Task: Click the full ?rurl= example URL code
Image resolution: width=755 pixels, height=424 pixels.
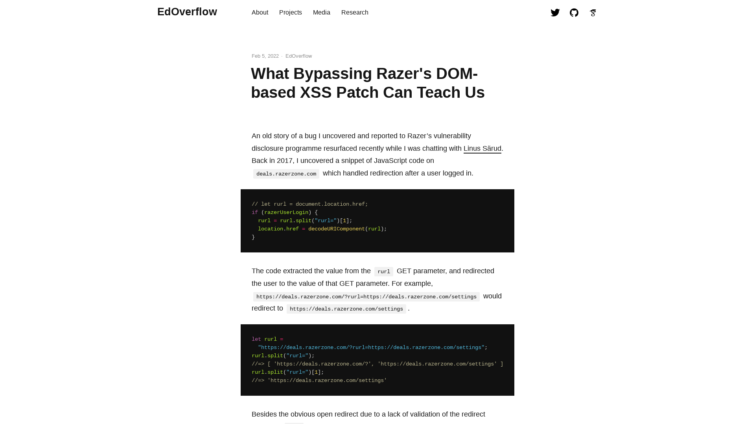Action: coord(366,297)
